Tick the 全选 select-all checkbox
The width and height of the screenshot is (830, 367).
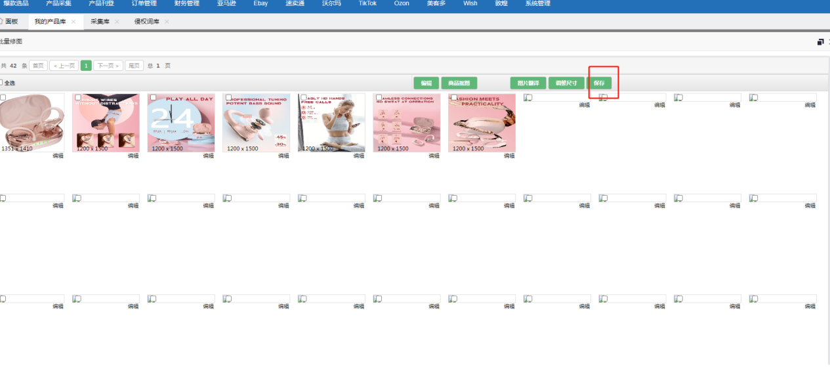pos(1,83)
